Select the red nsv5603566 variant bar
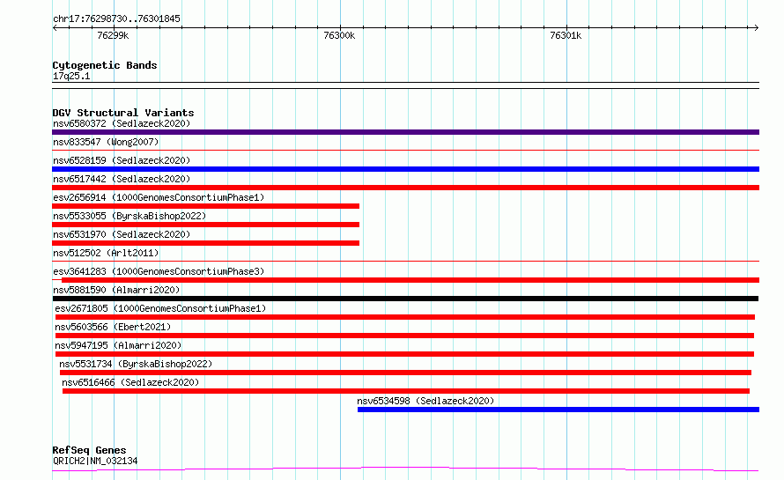The height and width of the screenshot is (480, 784). 404,336
